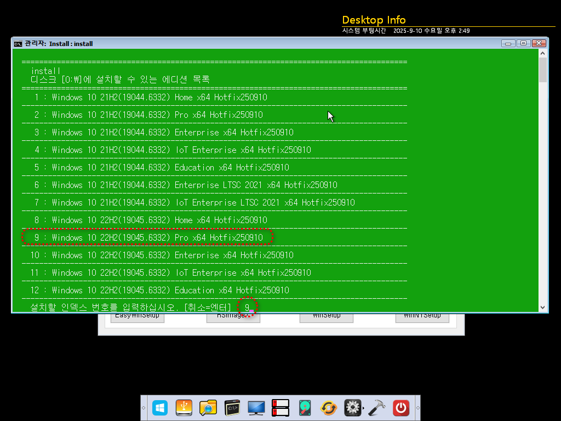
Task: Click row 5: 21H2 Education x64
Action: click(x=162, y=168)
